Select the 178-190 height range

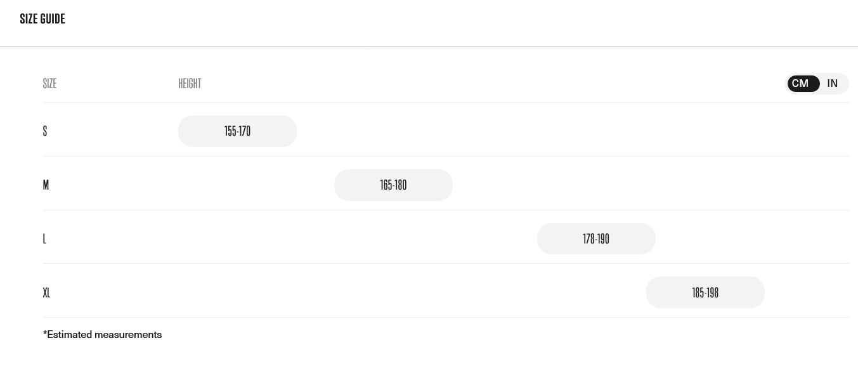coord(596,239)
